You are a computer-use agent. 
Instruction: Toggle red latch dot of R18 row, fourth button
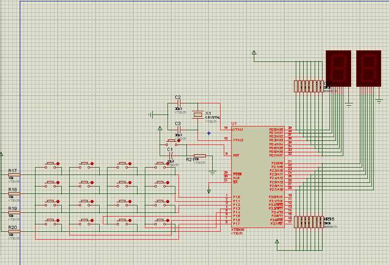tap(168, 183)
